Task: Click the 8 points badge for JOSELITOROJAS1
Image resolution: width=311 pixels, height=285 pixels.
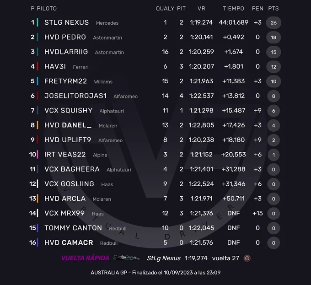Action: click(x=273, y=96)
